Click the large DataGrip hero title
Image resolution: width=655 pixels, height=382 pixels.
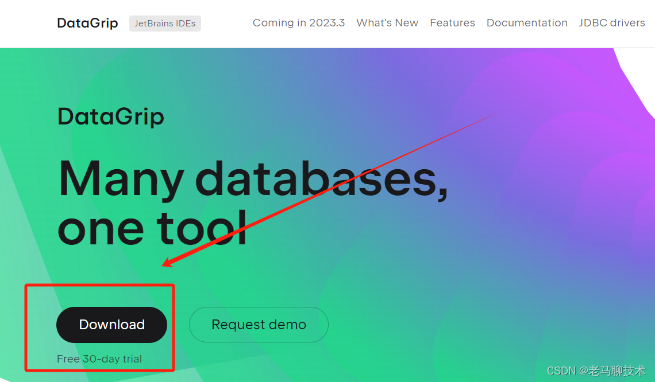(111, 117)
